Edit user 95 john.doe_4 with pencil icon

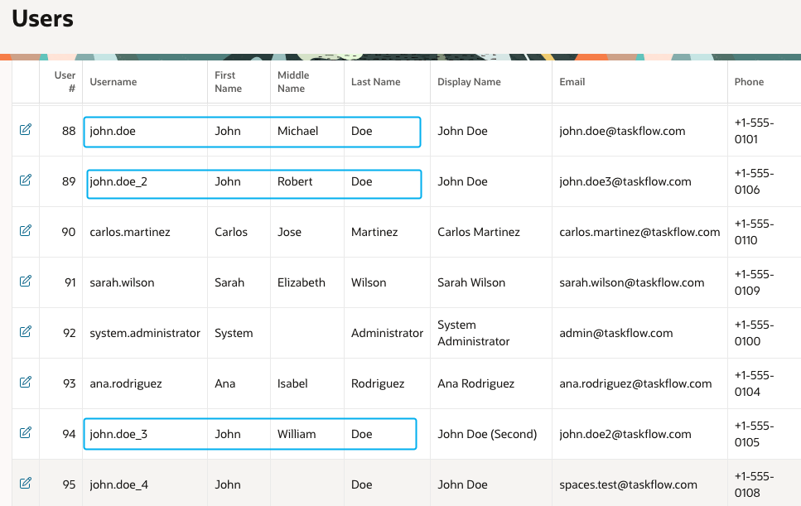pyautogui.click(x=25, y=484)
